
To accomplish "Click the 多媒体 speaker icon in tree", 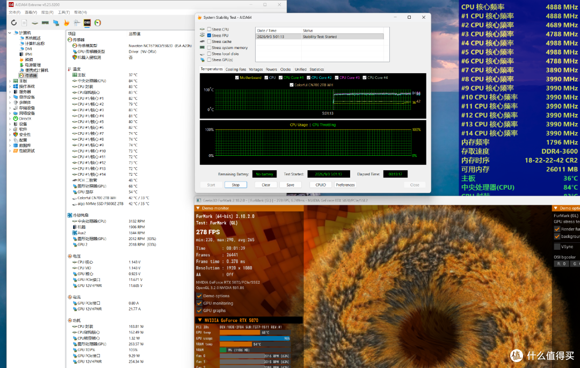I will [16, 103].
